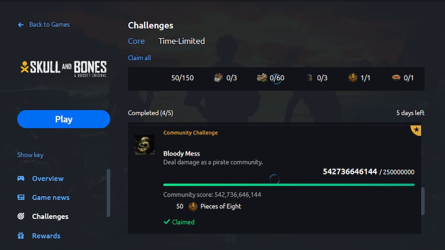
Task: Click the sidebar navigation scrollbar
Action: (x=108, y=193)
